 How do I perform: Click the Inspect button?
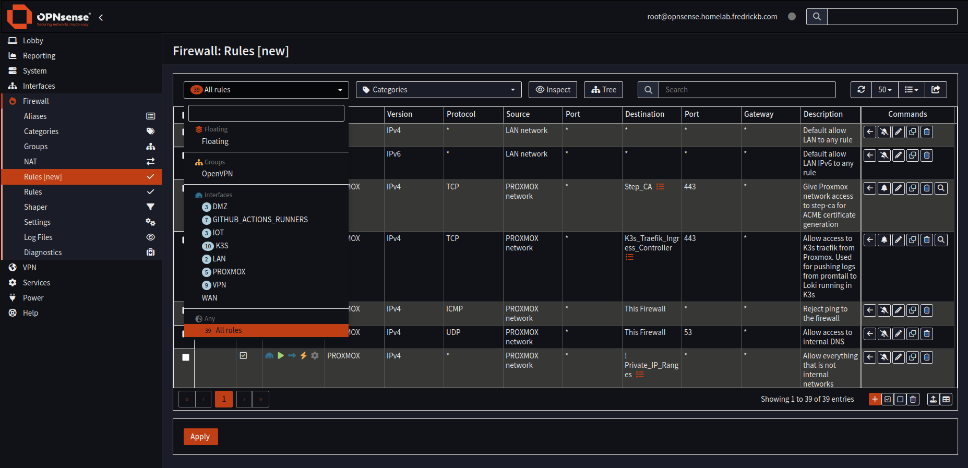[x=553, y=90]
